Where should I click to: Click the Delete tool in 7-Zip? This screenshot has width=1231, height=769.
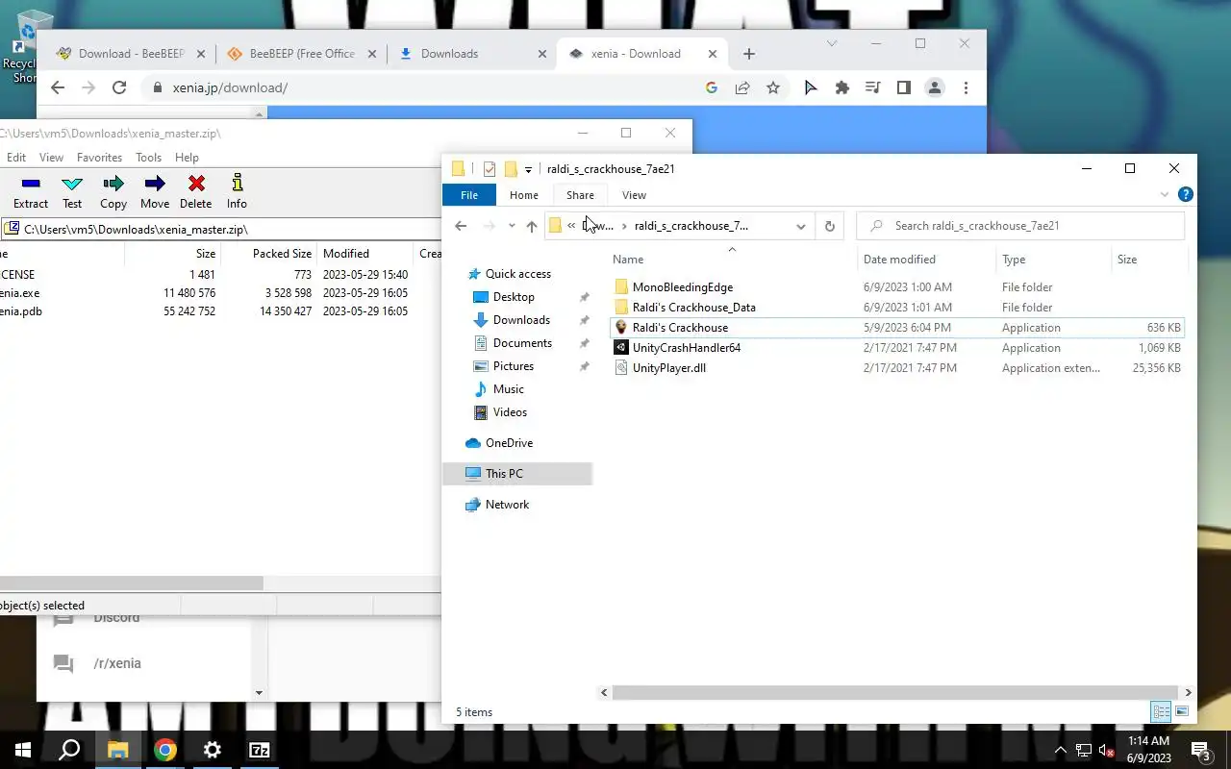click(x=196, y=191)
